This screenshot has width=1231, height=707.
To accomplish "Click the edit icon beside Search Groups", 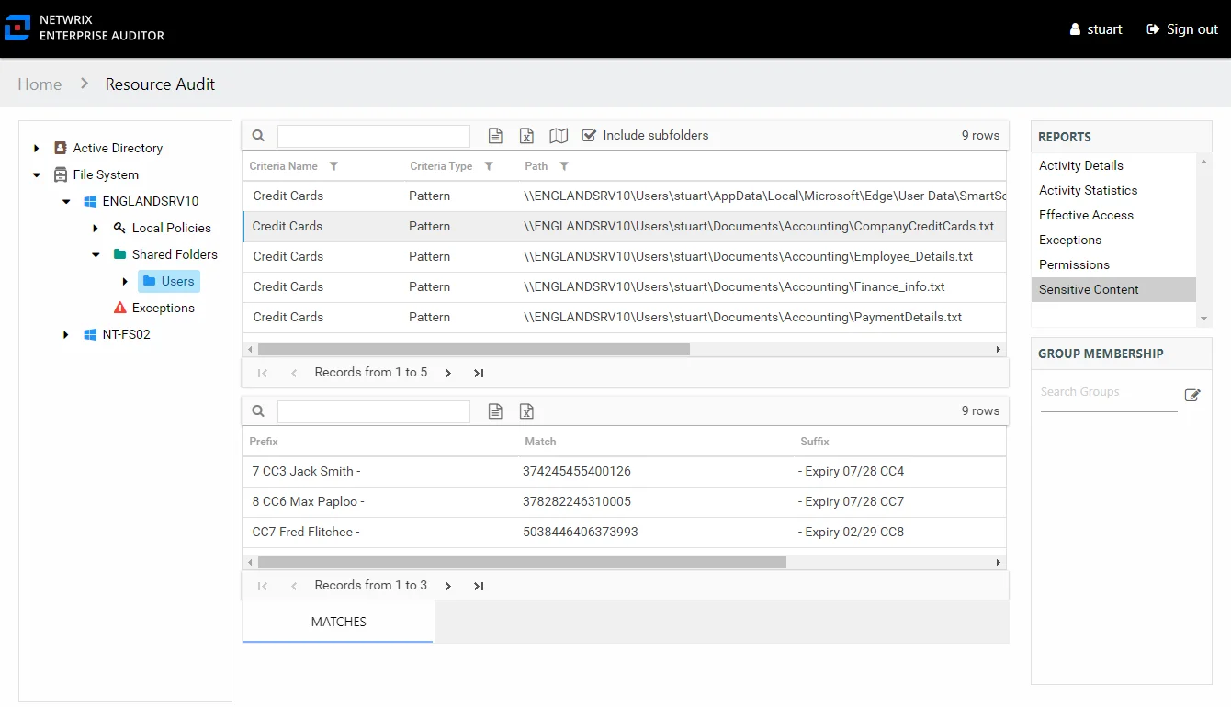I will [x=1192, y=395].
